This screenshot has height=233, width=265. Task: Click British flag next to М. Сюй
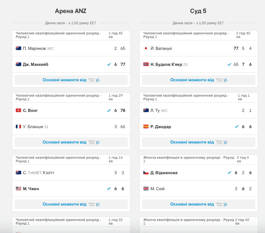click(x=146, y=189)
